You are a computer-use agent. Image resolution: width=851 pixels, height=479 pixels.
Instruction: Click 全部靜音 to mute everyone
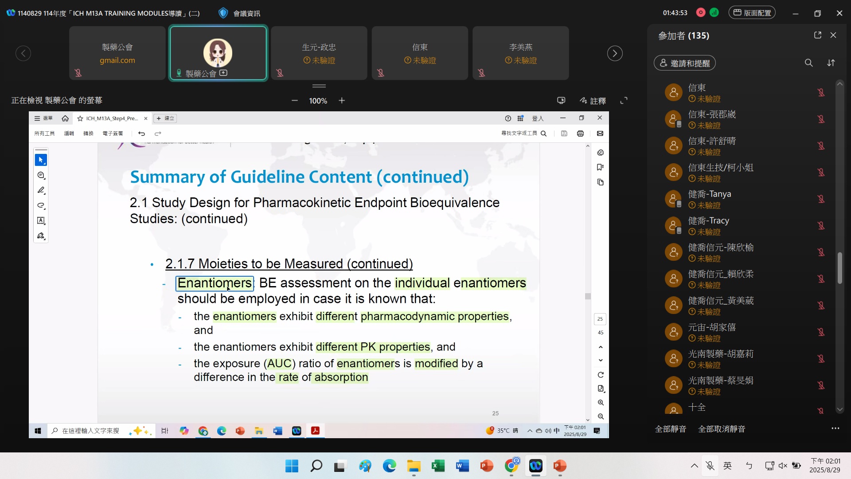[x=670, y=429]
